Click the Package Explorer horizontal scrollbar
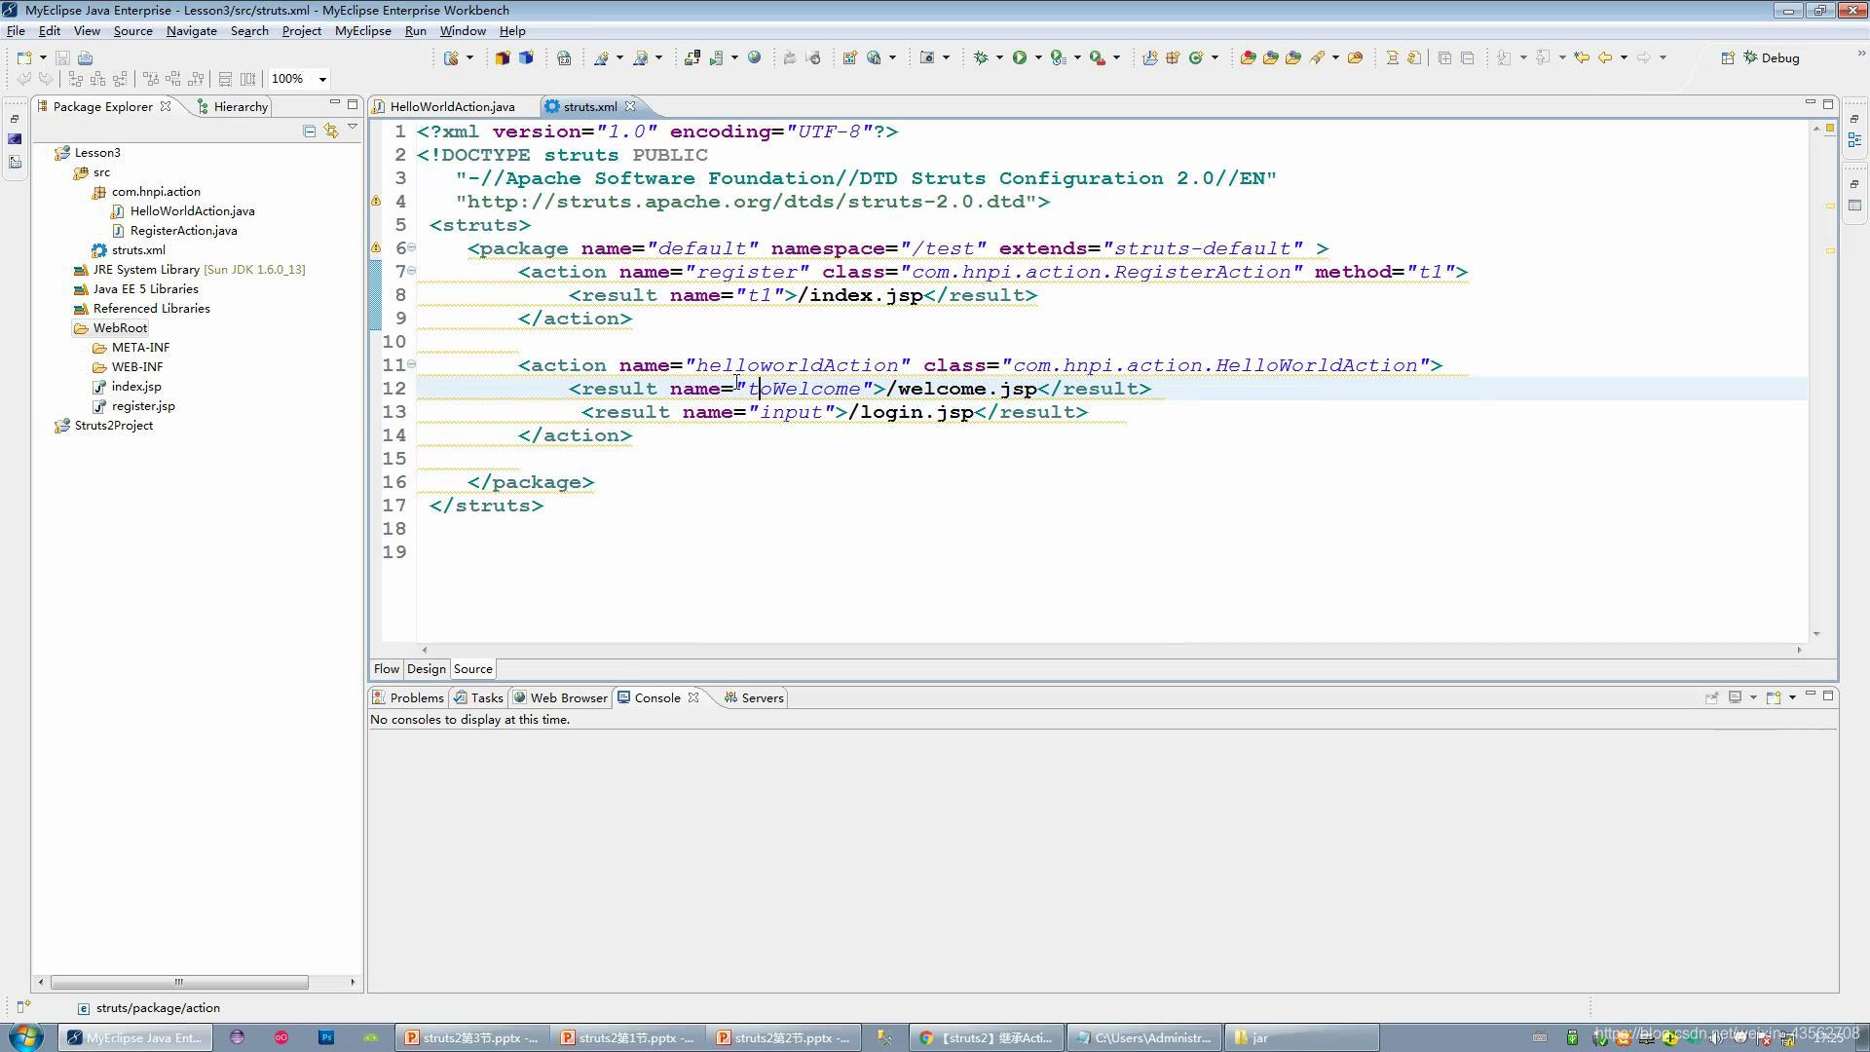The image size is (1870, 1052). [x=179, y=982]
